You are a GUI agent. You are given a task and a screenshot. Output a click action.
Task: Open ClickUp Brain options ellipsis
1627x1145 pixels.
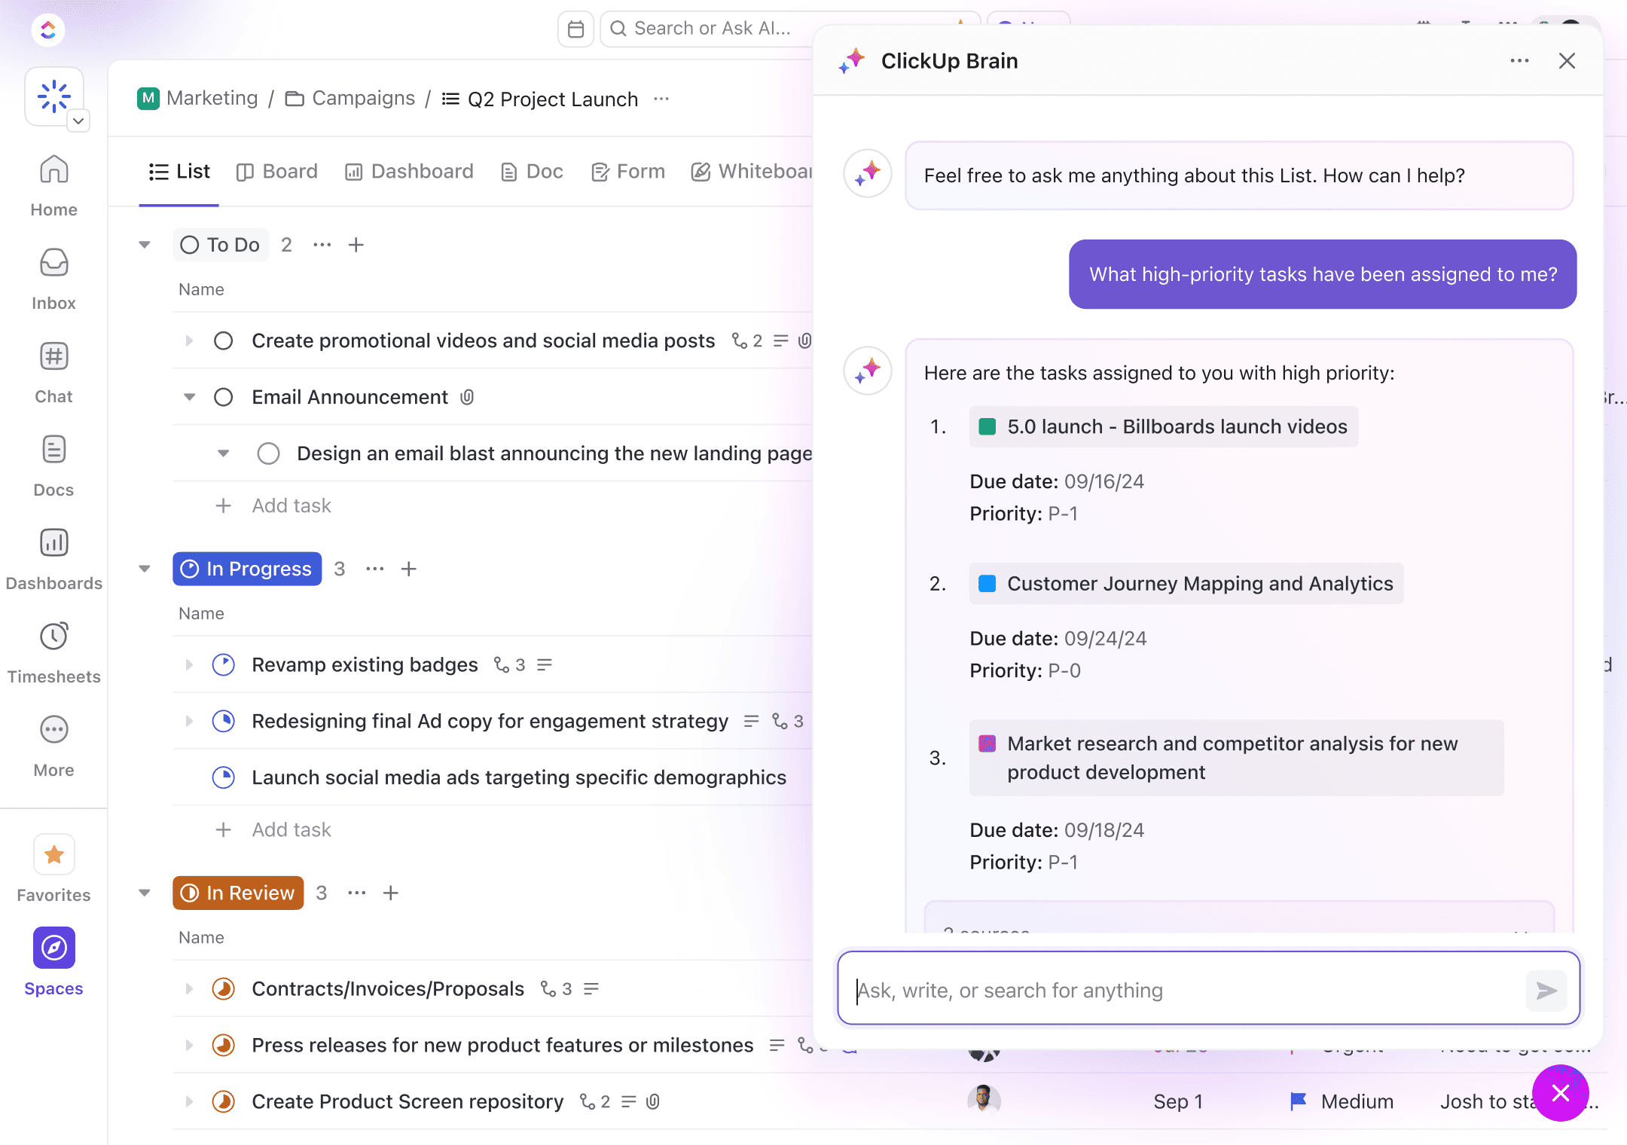[1519, 61]
